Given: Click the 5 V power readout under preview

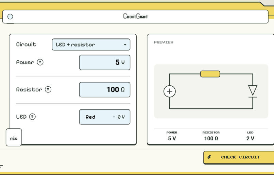Looking at the screenshot, I should 172,138.
